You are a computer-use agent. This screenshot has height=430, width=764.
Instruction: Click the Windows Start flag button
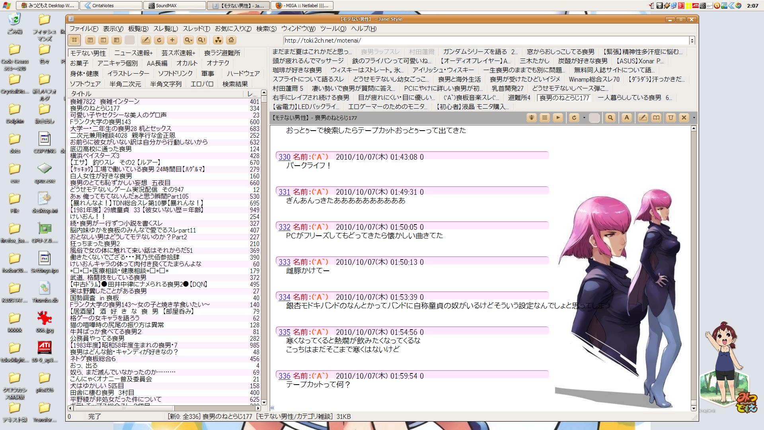(x=7, y=6)
